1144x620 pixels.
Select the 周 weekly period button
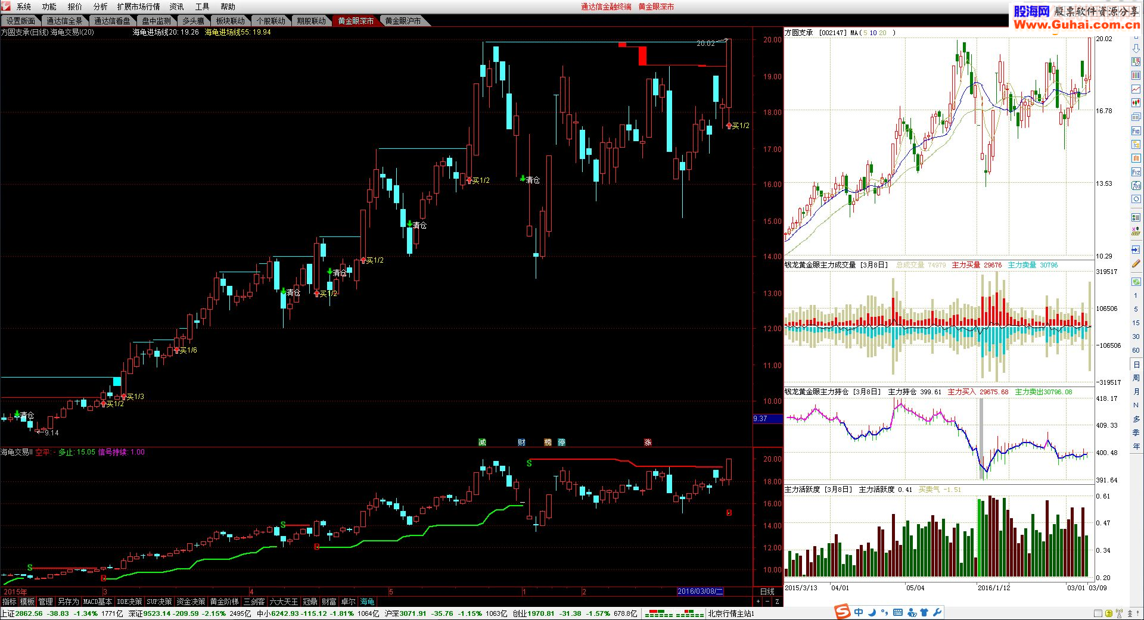(x=1136, y=378)
